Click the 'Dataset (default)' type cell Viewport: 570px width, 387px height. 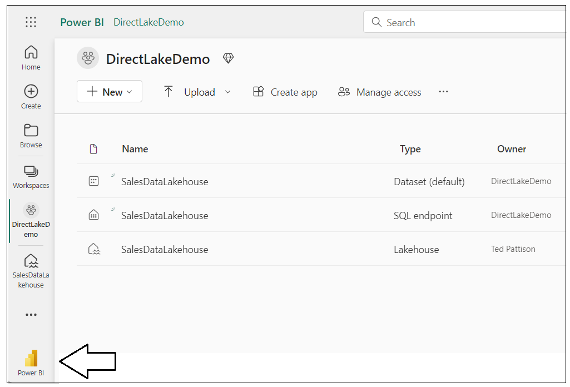point(429,182)
